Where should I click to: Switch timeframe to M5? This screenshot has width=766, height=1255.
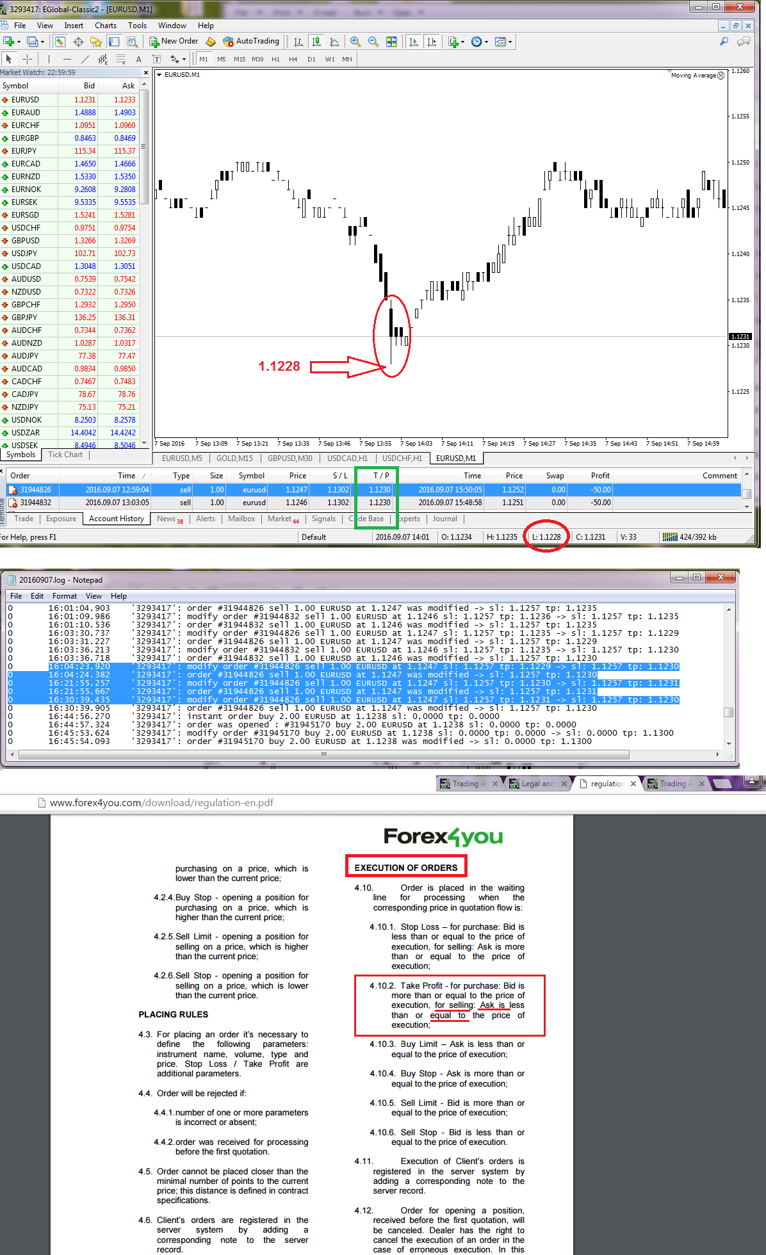tap(222, 59)
